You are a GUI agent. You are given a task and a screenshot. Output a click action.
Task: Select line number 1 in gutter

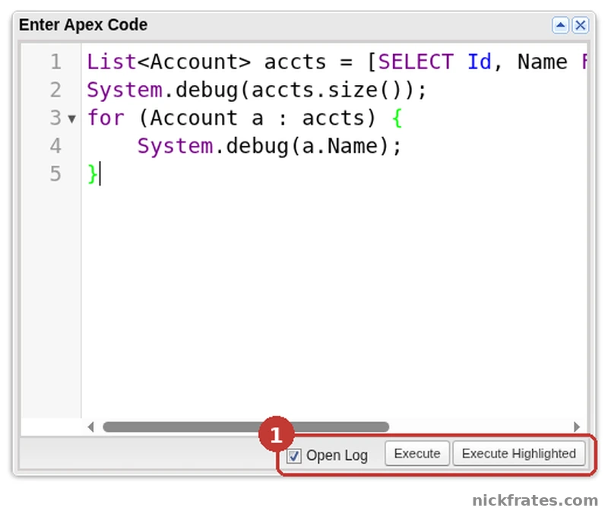56,62
